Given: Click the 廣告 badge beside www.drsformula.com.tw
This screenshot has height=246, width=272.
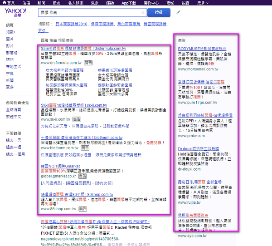Looking at the screenshot, I should click(88, 63).
